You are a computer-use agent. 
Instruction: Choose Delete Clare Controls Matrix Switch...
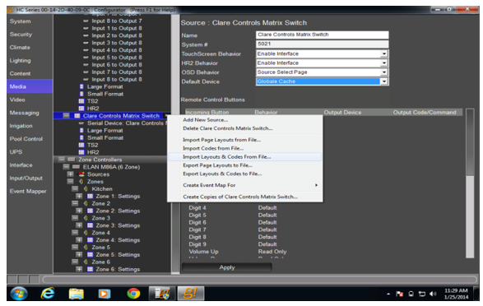245,128
